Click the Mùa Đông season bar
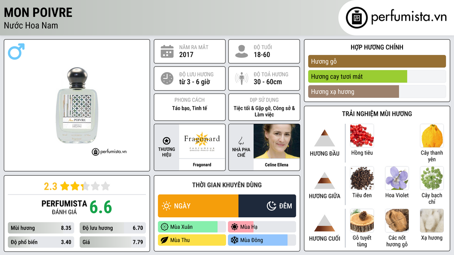 [x=262, y=240]
